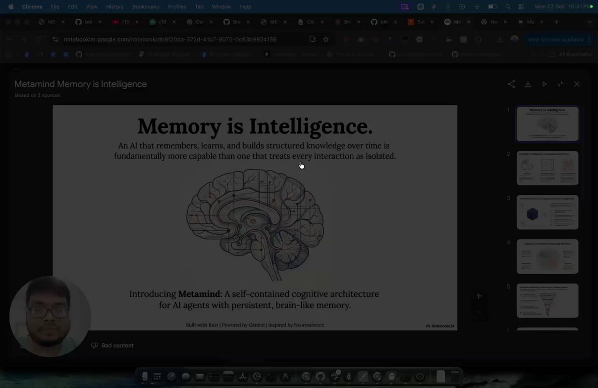Share the Metamind slide deck
Screen dimensions: 598x388
(512, 84)
